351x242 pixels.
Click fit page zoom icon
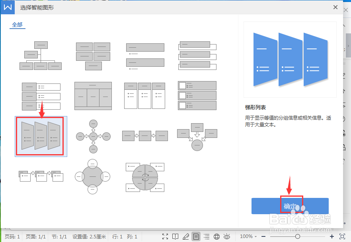click(342, 236)
